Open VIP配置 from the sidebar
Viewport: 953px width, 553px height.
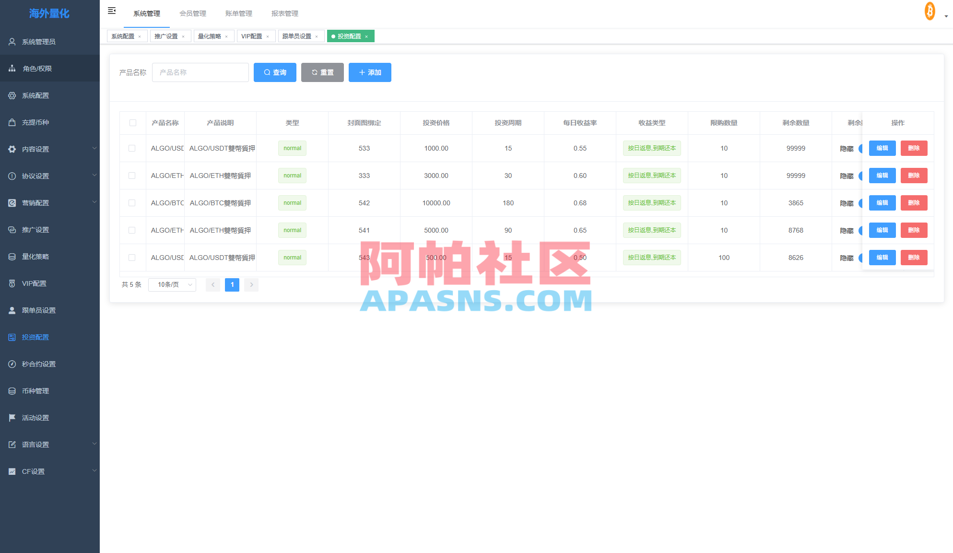34,283
